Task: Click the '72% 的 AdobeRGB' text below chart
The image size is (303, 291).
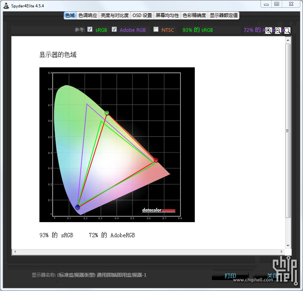Action: click(x=112, y=235)
